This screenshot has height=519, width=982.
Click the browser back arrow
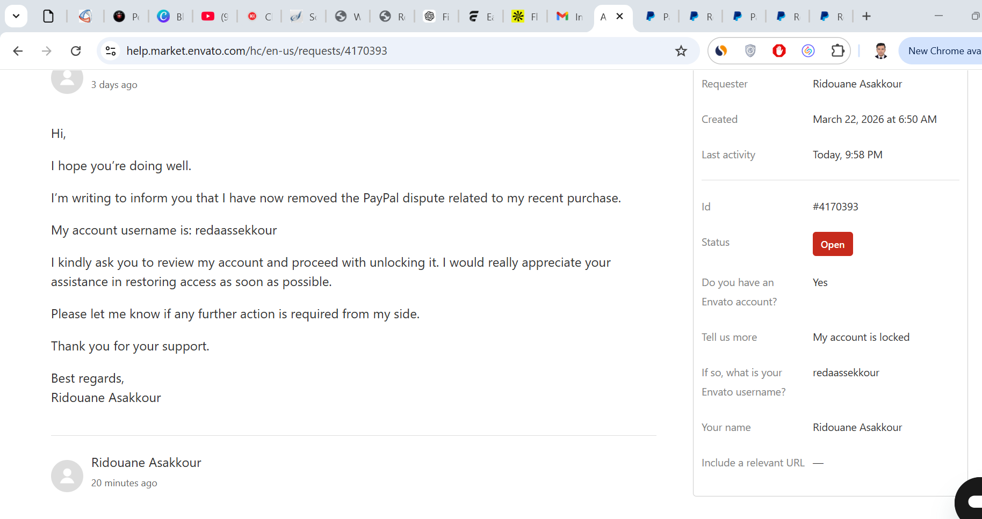pyautogui.click(x=18, y=51)
